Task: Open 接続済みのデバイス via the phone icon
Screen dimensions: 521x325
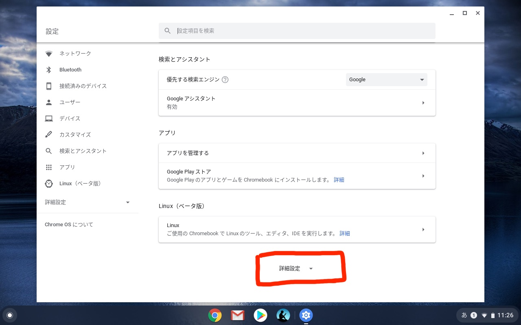Action: click(49, 86)
